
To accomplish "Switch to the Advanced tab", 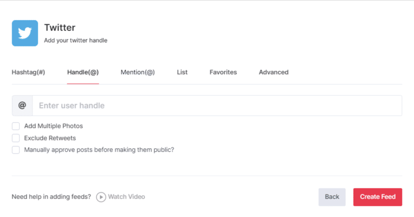I will pos(273,72).
